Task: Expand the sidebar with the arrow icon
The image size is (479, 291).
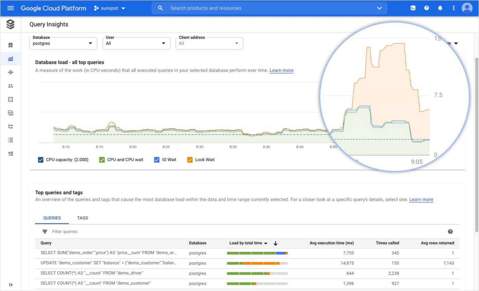Action: (11, 285)
